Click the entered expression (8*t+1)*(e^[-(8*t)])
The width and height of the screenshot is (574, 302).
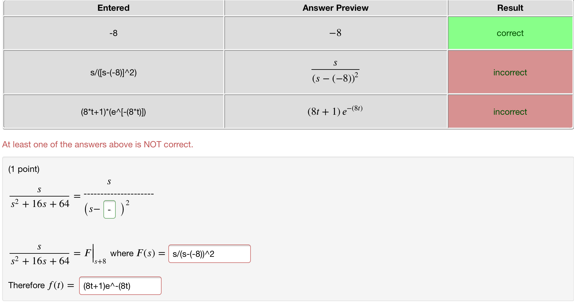pos(113,112)
